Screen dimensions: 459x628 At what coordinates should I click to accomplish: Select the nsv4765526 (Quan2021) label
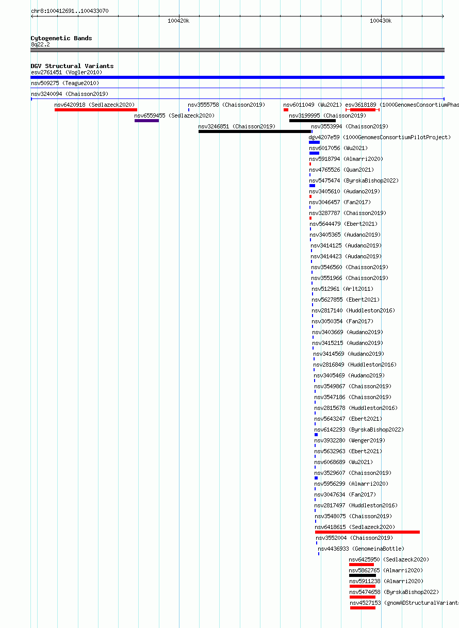(342, 170)
